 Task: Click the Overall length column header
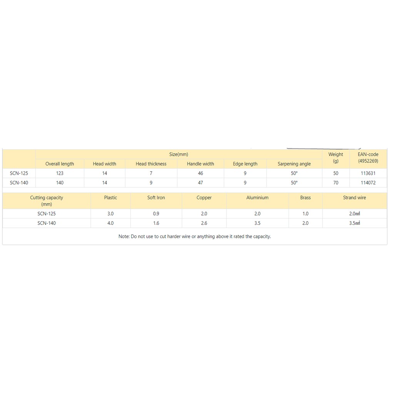tap(60, 164)
